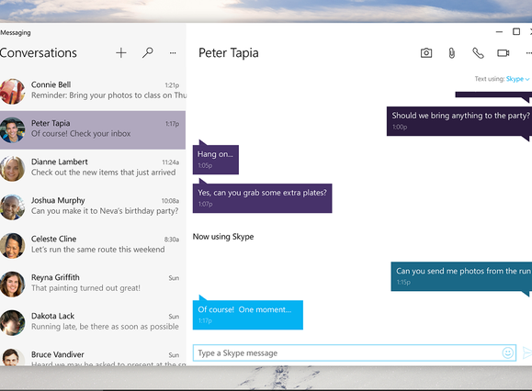Click the Peter Tapia chat header name
532x391 pixels.
229,53
